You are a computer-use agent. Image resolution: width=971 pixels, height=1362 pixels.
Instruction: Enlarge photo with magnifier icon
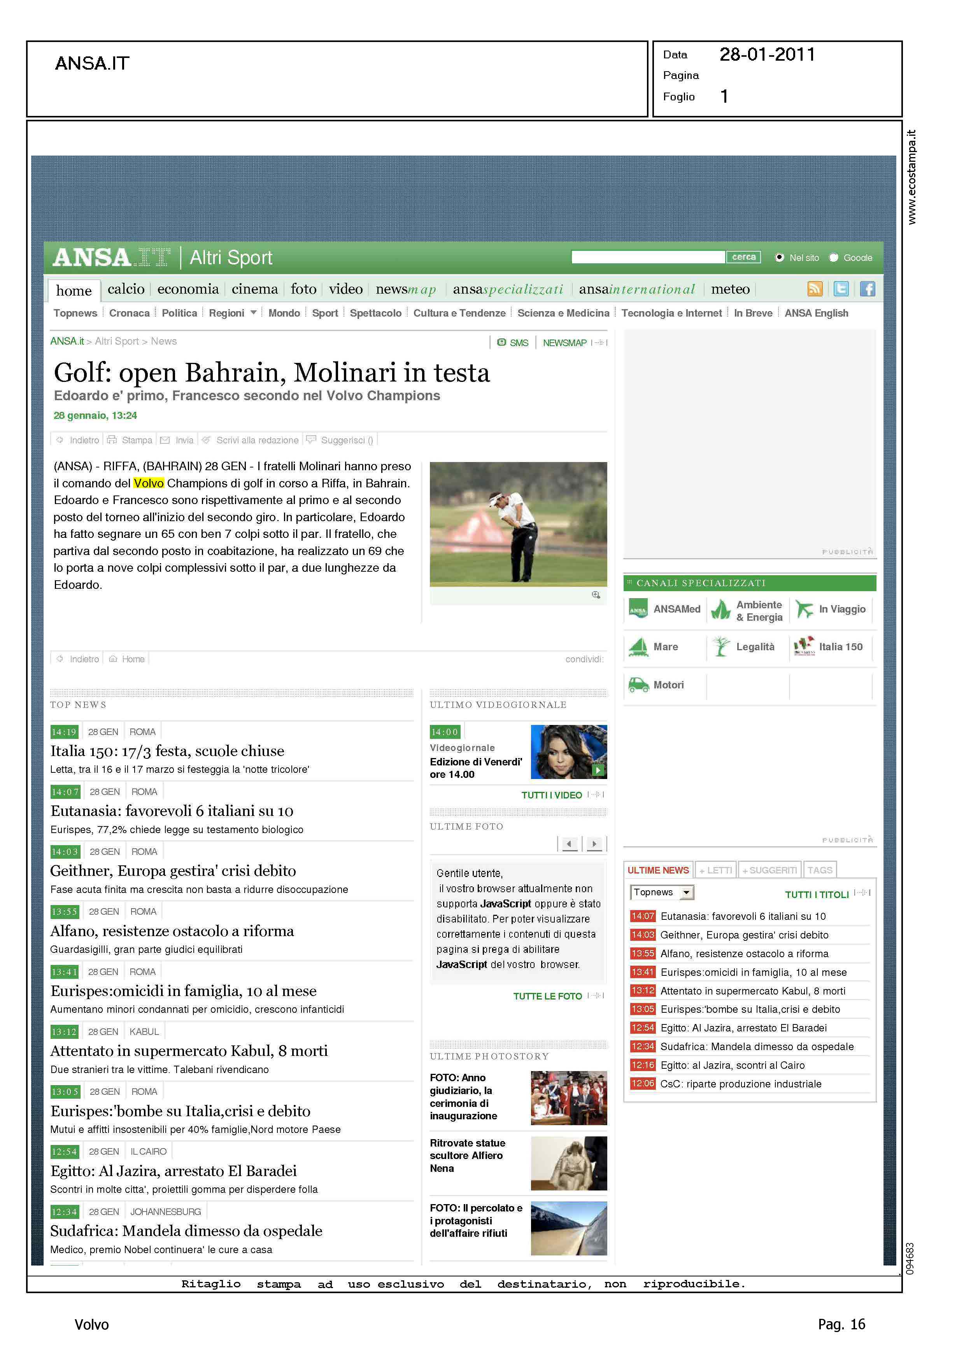596,595
